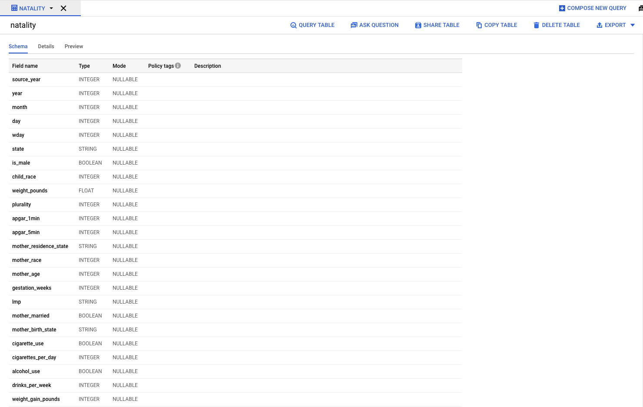Click STRING type in lmp row
This screenshot has height=407, width=643.
click(x=88, y=302)
